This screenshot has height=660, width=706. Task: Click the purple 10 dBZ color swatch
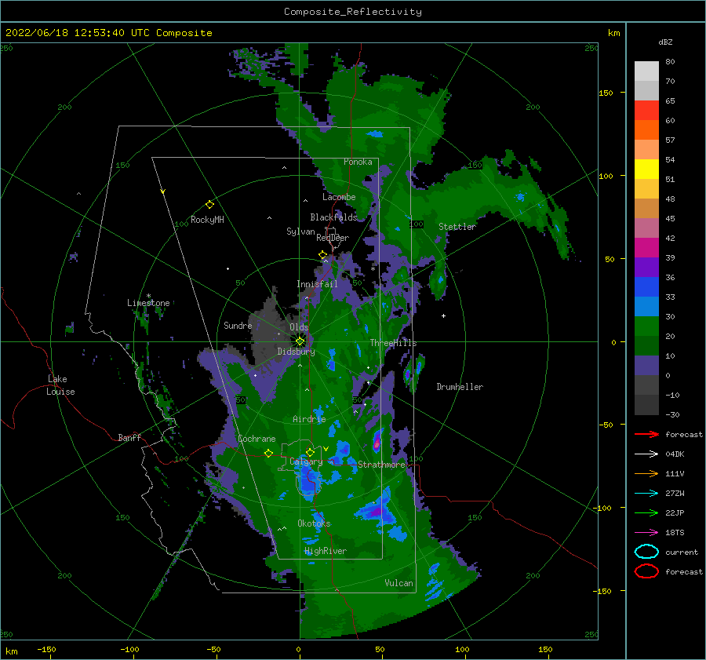point(646,366)
